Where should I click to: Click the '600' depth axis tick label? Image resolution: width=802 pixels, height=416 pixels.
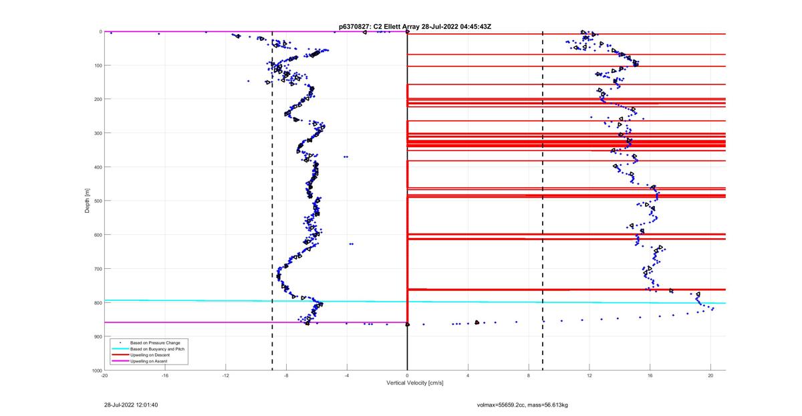(98, 235)
